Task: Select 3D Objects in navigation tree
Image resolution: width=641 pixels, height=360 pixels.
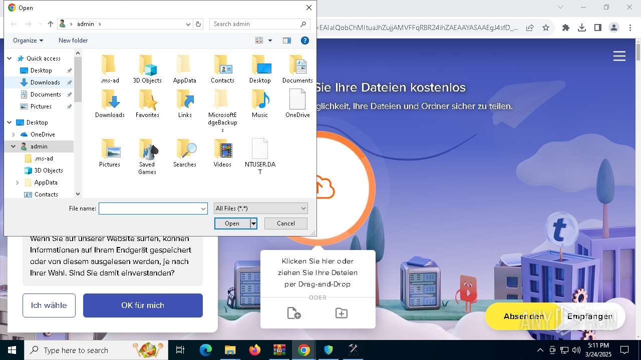Action: (49, 170)
